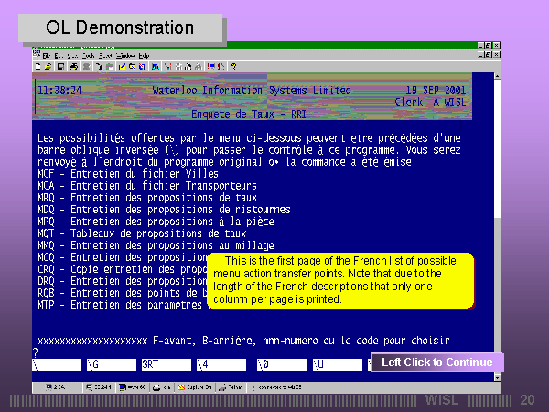Click the New document toolbar icon

pyautogui.click(x=38, y=66)
